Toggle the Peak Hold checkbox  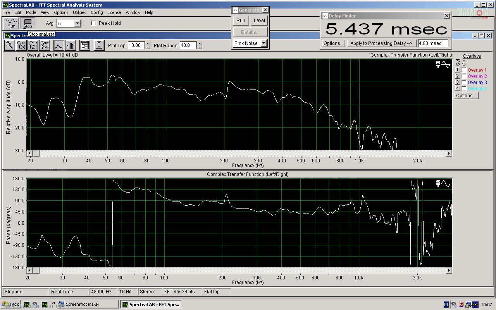click(93, 23)
